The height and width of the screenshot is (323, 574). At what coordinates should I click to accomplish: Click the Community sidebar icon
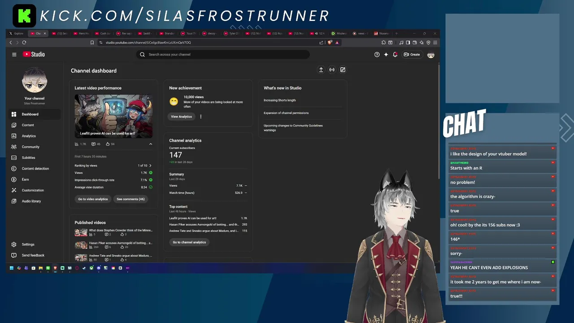point(14,147)
